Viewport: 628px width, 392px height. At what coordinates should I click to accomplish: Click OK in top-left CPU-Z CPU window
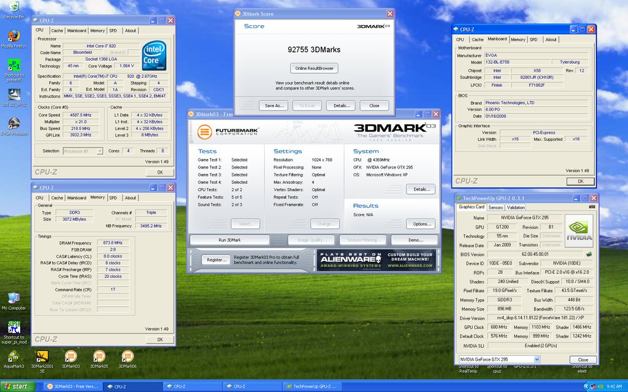(160, 172)
